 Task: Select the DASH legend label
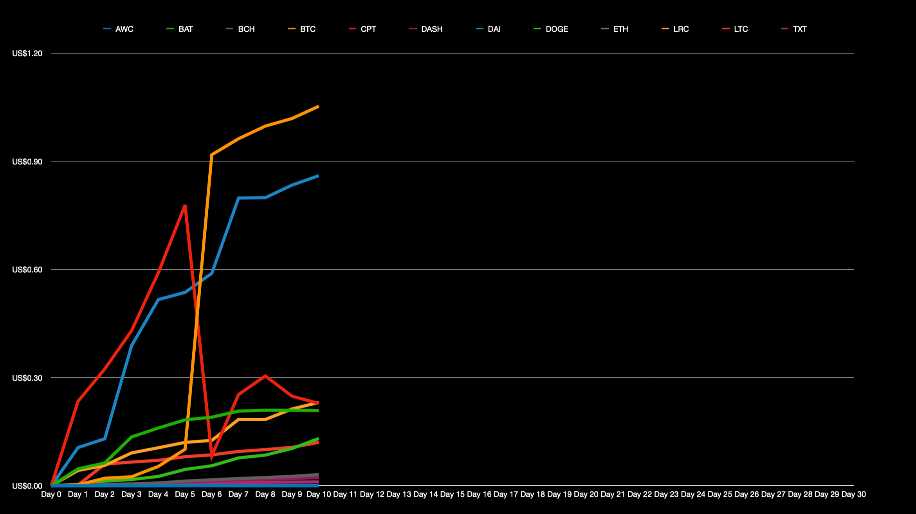(x=431, y=29)
